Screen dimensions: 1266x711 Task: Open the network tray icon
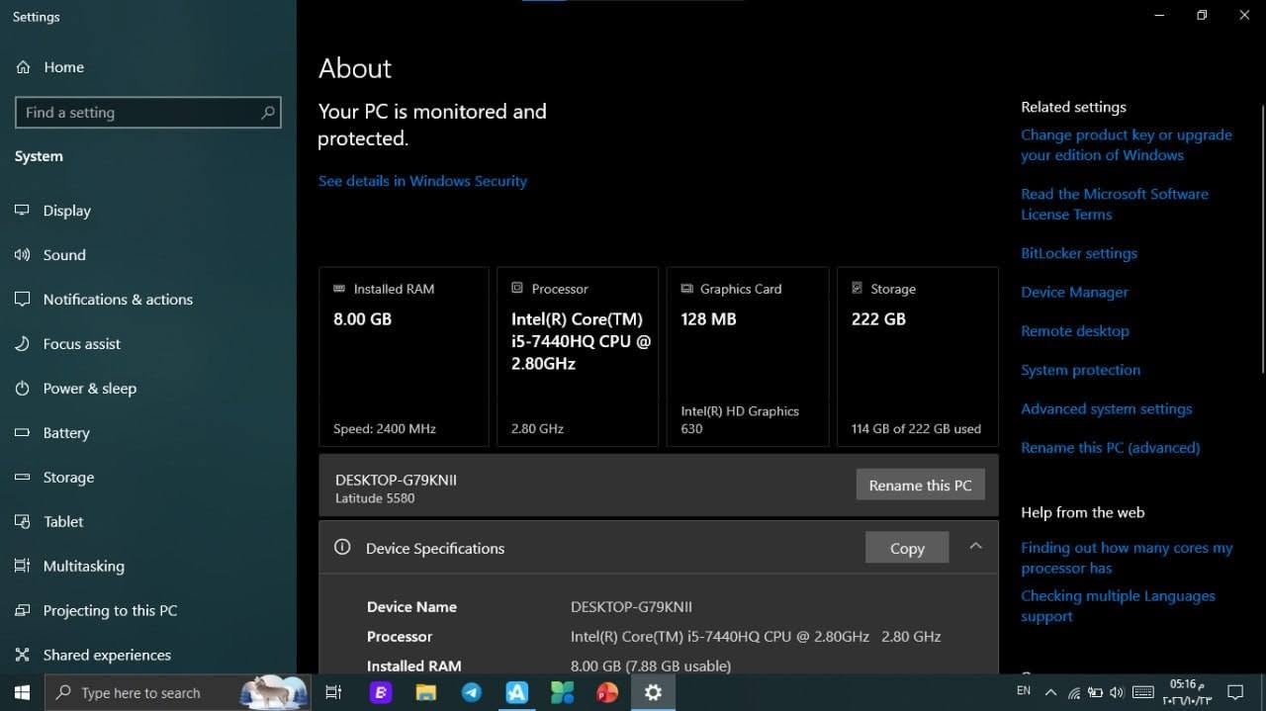[1073, 692]
